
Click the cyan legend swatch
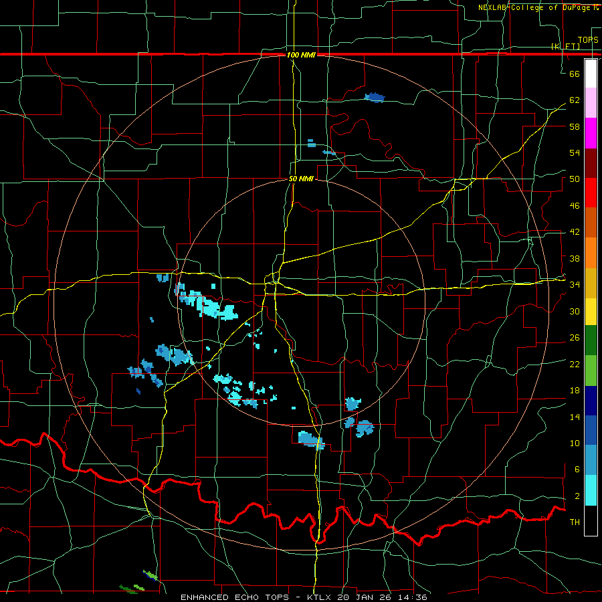tap(591, 490)
